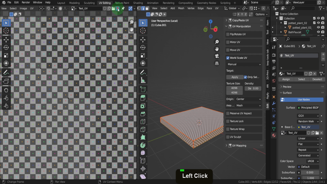Image resolution: width=327 pixels, height=184 pixels.
Task: Open the Render menu
Action: 26,3
